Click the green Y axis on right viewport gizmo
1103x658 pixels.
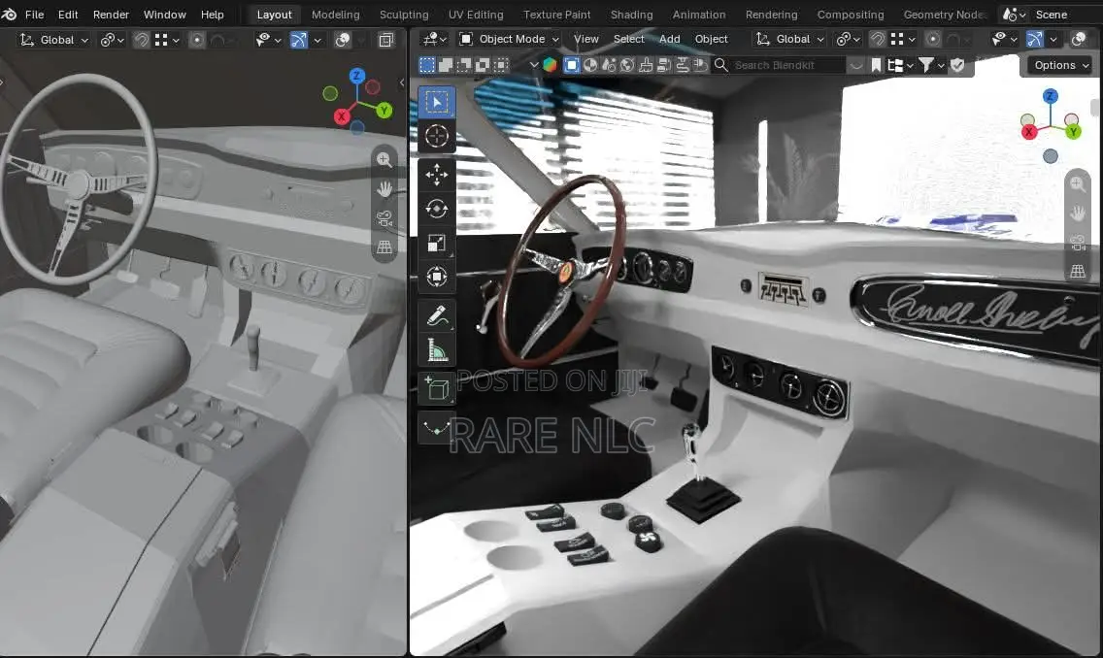pos(1073,131)
